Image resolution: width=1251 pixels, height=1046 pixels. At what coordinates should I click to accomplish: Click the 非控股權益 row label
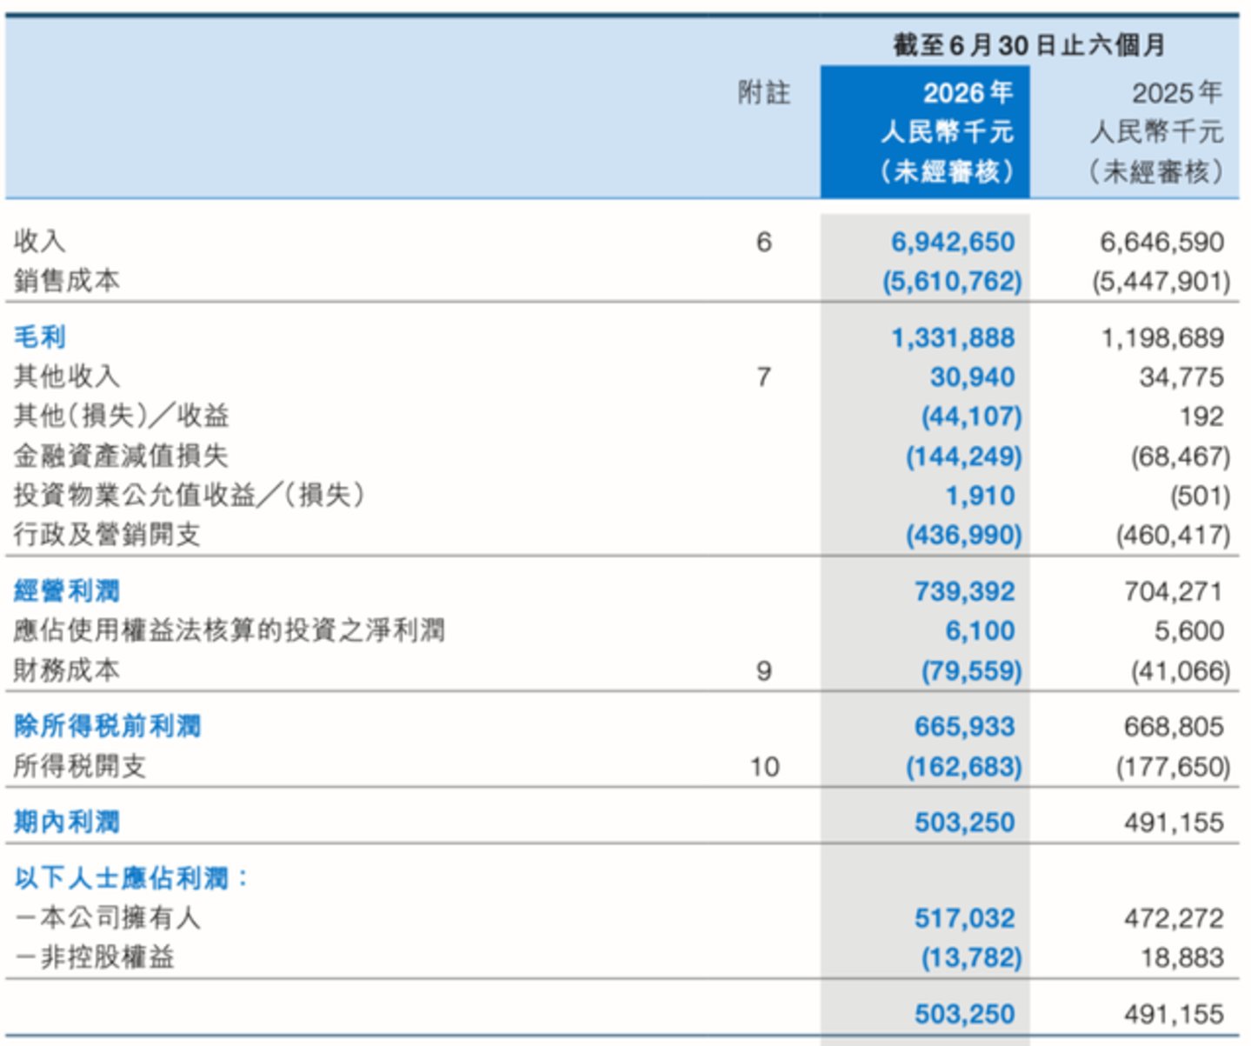click(x=95, y=957)
